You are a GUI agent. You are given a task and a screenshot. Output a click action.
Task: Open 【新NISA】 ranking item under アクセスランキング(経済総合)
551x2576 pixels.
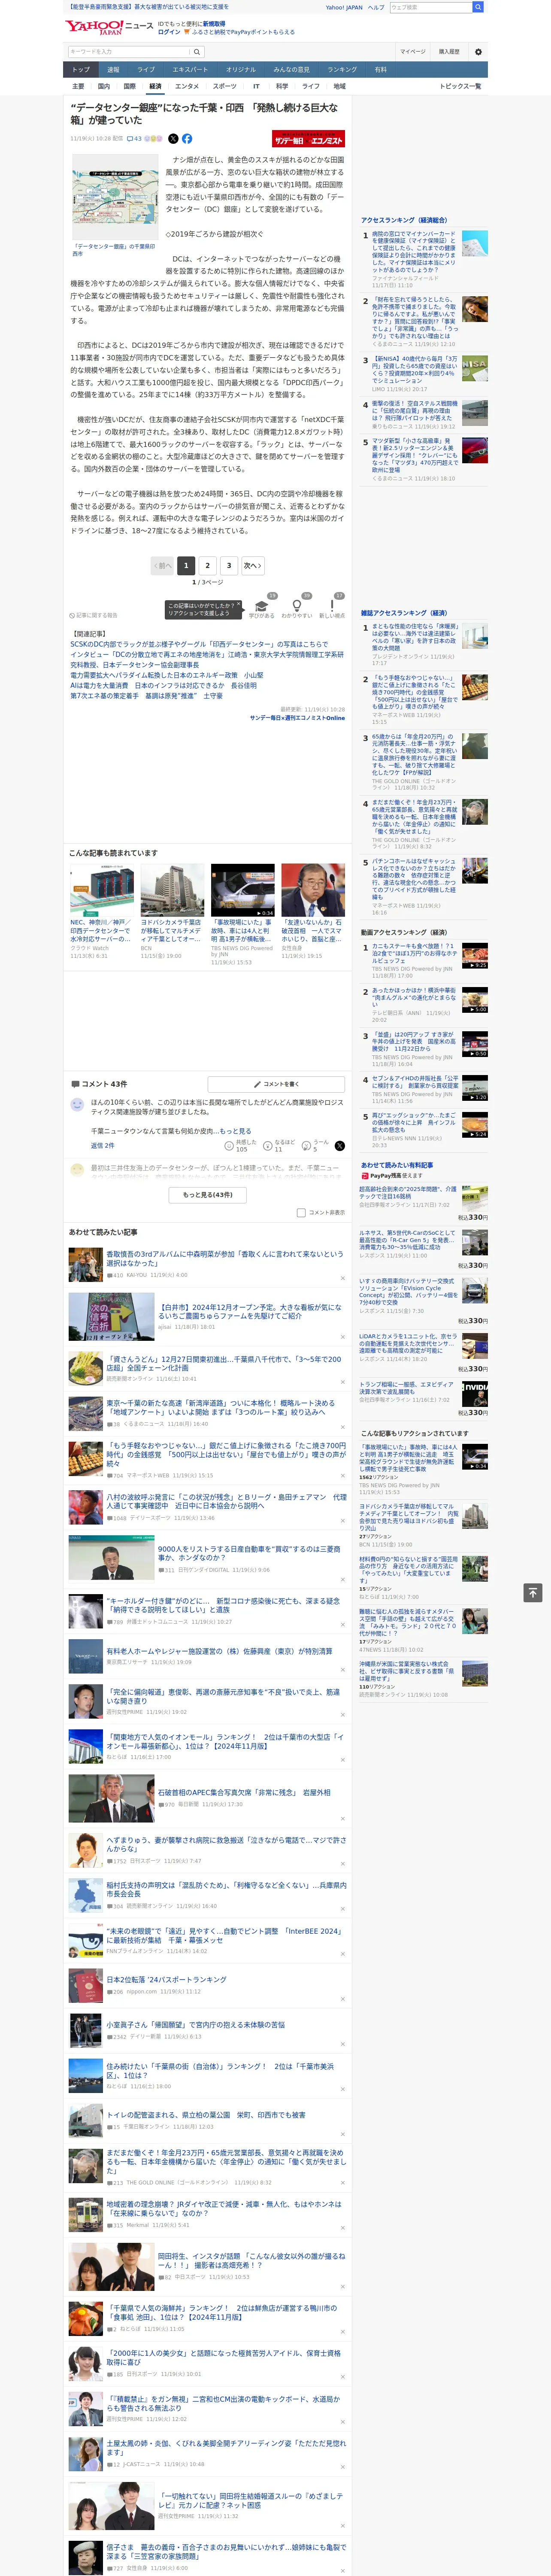(x=414, y=370)
